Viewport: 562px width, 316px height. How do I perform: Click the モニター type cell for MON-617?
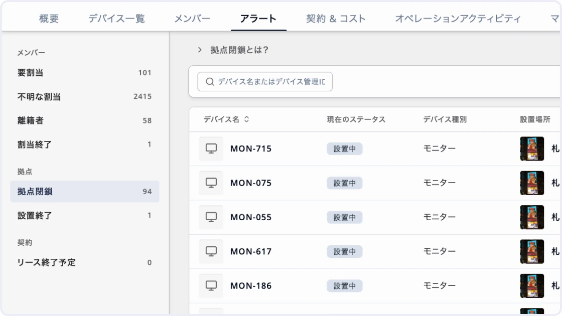pos(440,251)
